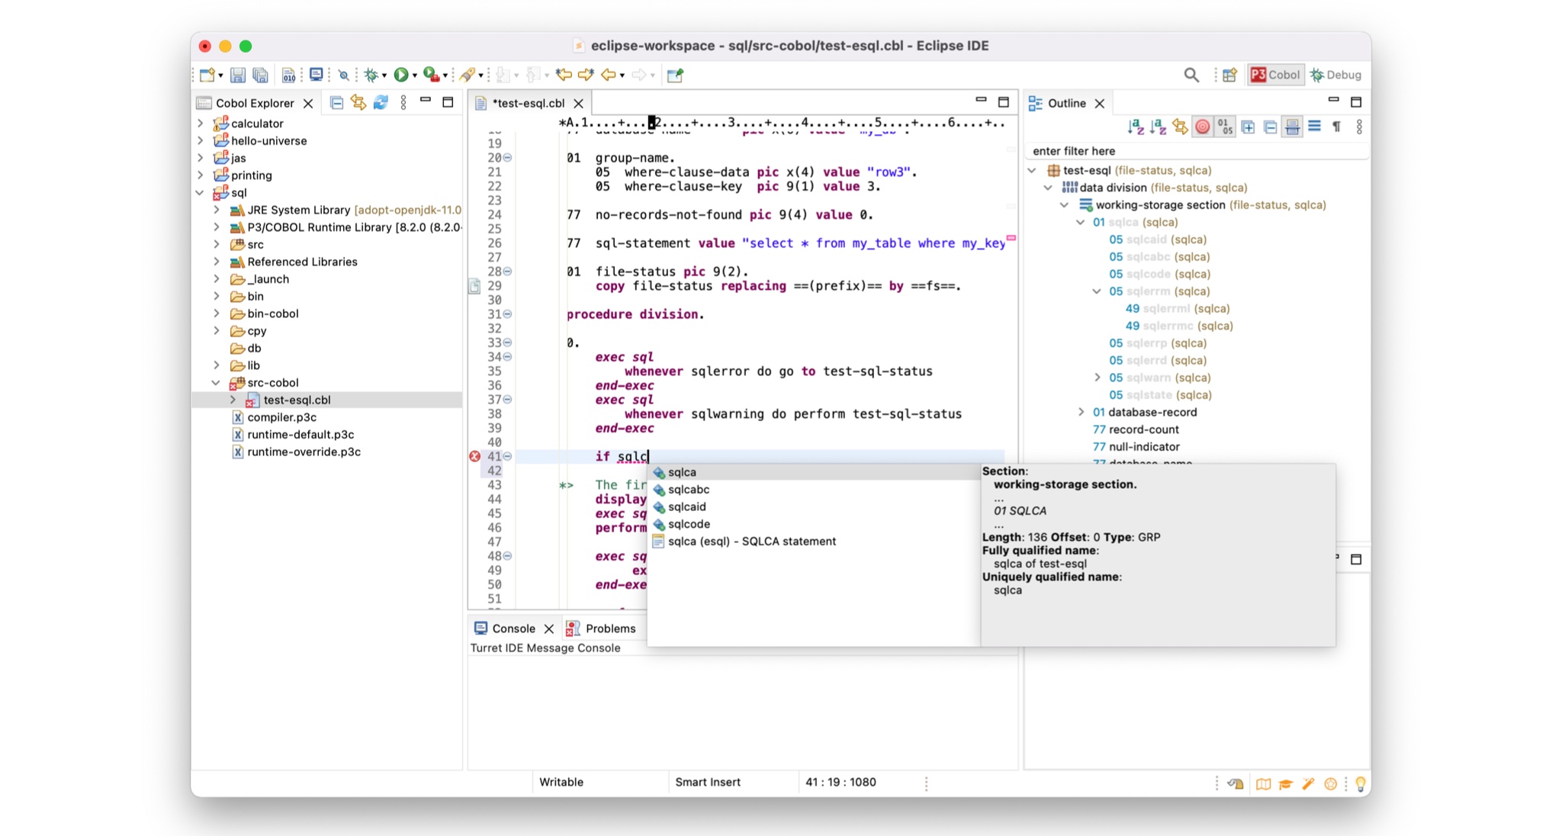The height and width of the screenshot is (836, 1562).
Task: Fold the procedure division on line 31
Action: click(507, 314)
